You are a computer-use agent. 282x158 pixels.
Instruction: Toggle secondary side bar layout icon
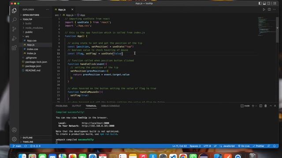pyautogui.click(x=269, y=4)
